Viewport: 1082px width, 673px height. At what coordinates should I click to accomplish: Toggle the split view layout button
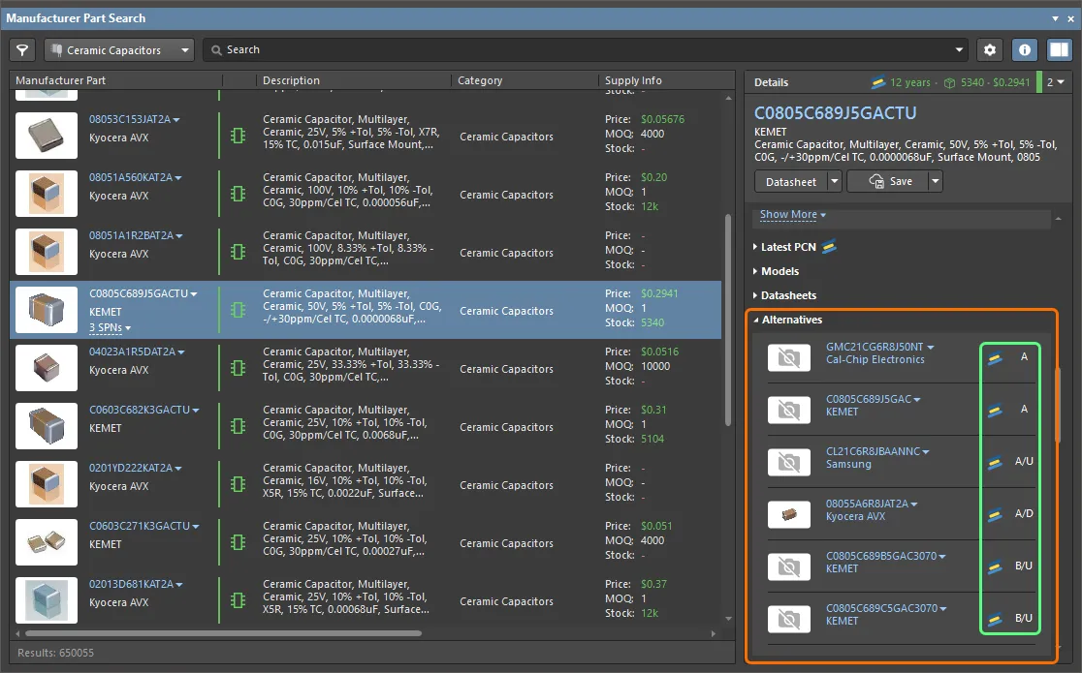(1060, 49)
